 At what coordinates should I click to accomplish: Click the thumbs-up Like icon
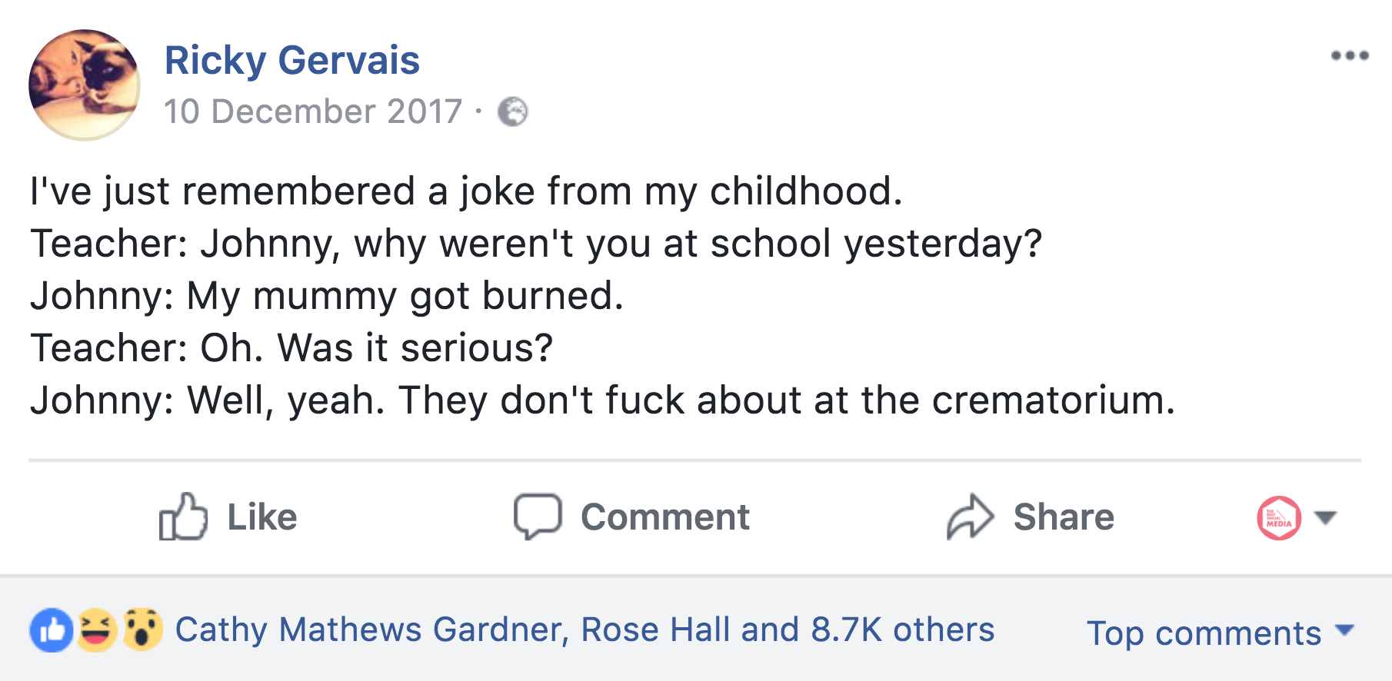[x=183, y=517]
